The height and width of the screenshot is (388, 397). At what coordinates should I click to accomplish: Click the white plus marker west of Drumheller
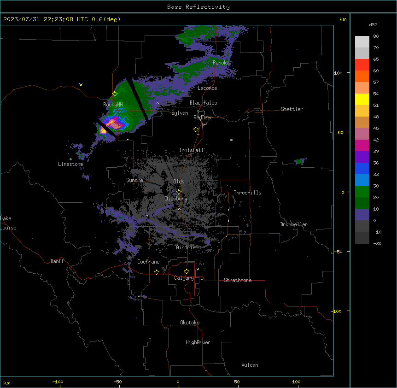tap(282, 173)
